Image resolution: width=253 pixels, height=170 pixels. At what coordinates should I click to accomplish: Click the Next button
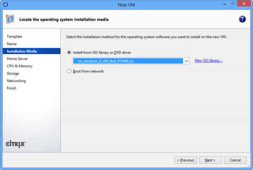click(x=210, y=160)
